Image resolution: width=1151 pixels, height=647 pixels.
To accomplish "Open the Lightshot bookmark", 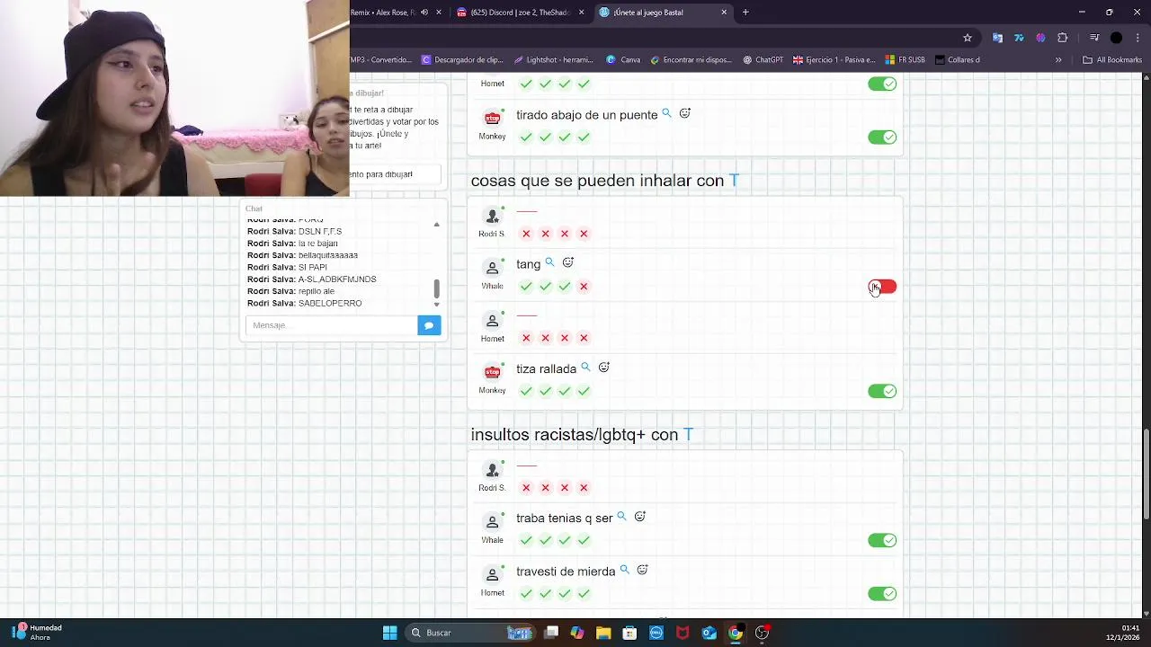I will point(554,60).
